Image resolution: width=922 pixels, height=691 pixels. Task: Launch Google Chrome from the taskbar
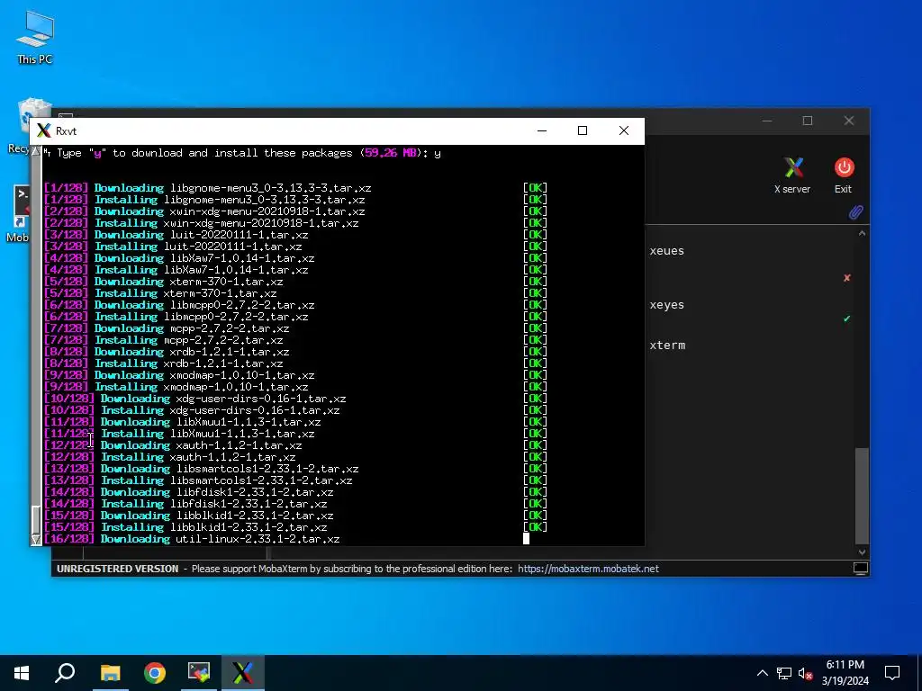point(155,673)
